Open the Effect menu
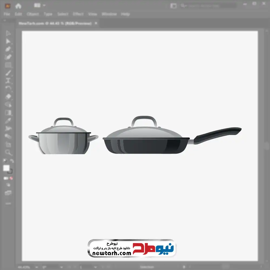This screenshot has height=270, width=270. tap(78, 14)
